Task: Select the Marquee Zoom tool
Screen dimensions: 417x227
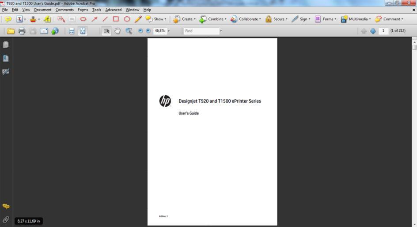Action: click(x=129, y=31)
